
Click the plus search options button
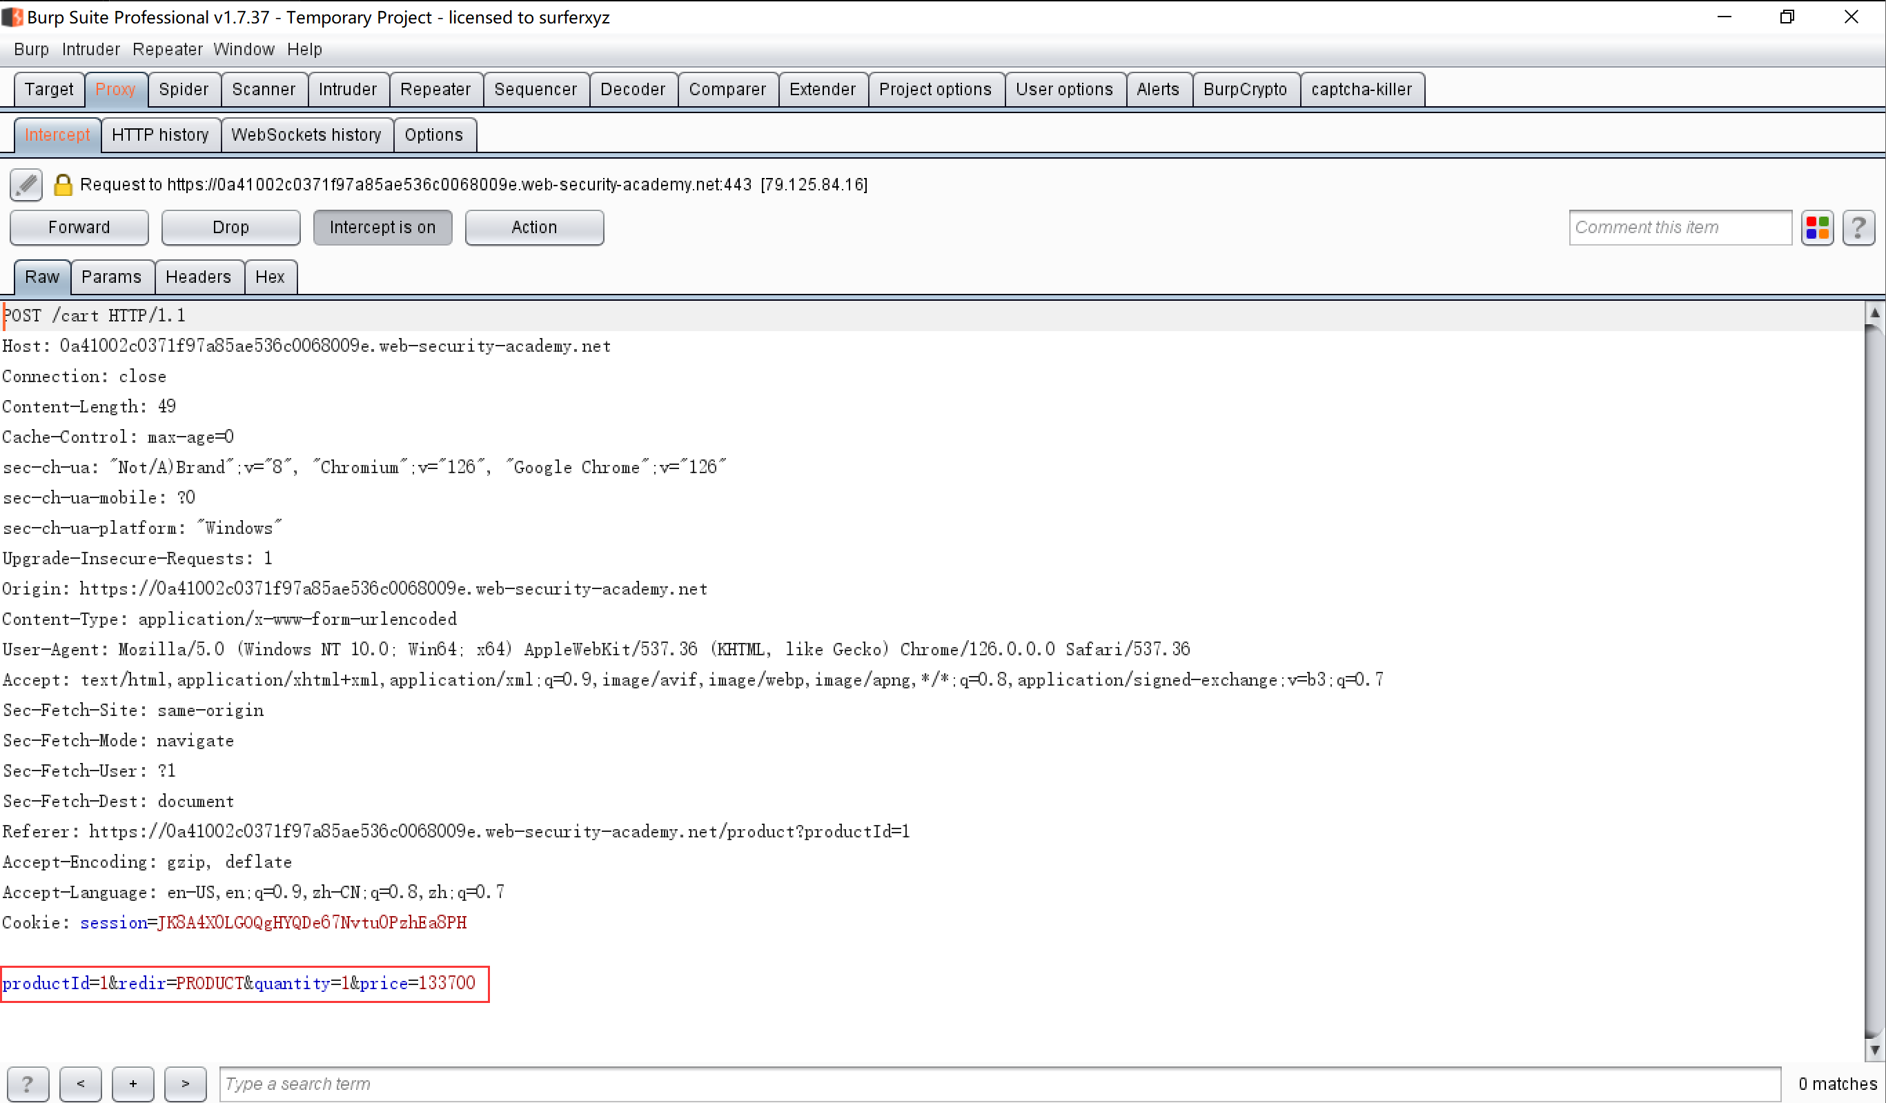[132, 1084]
